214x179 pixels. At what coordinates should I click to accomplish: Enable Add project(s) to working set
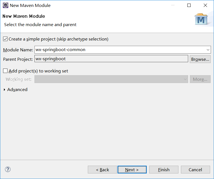(x=5, y=71)
